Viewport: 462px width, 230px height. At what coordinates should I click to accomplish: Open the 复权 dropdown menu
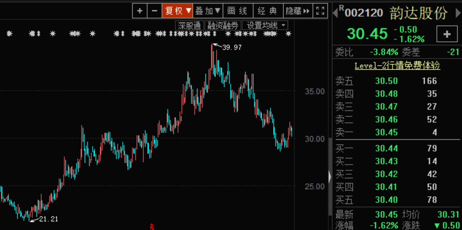tap(177, 11)
